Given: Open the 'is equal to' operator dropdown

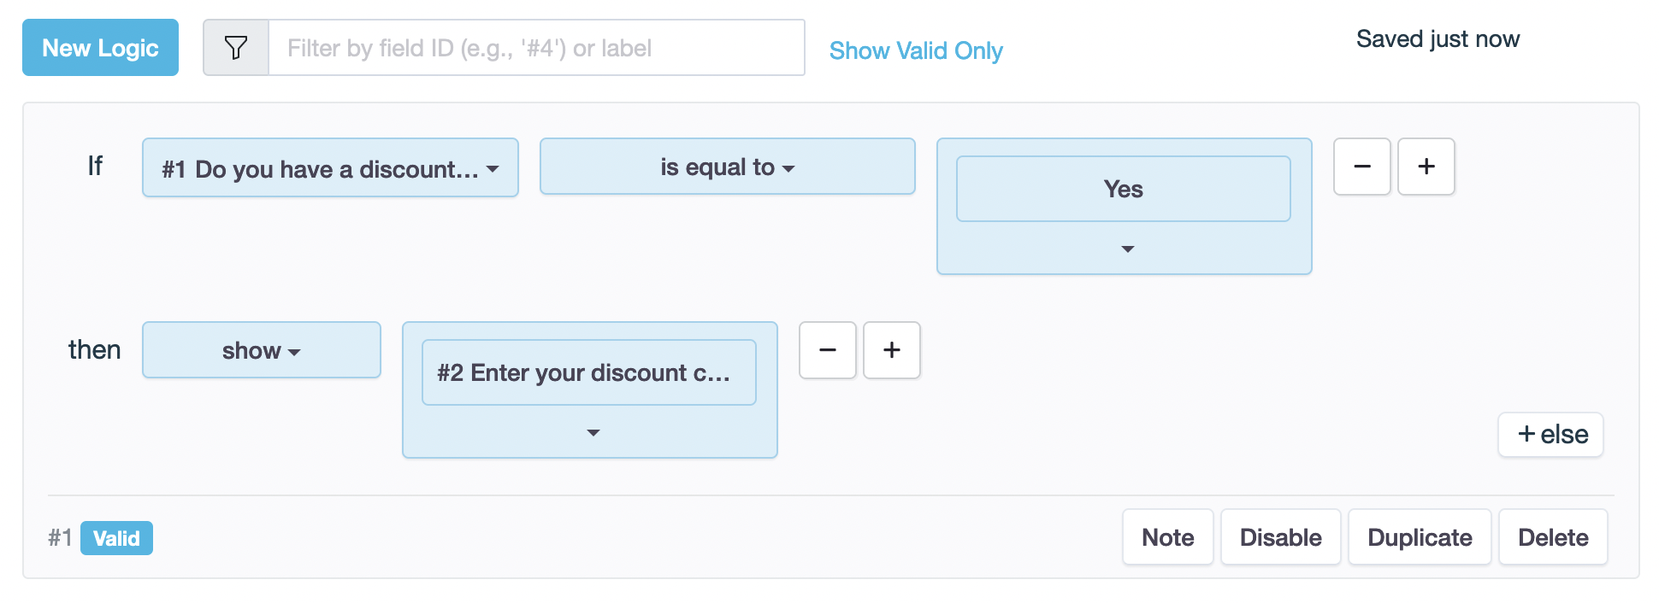Looking at the screenshot, I should click(727, 167).
